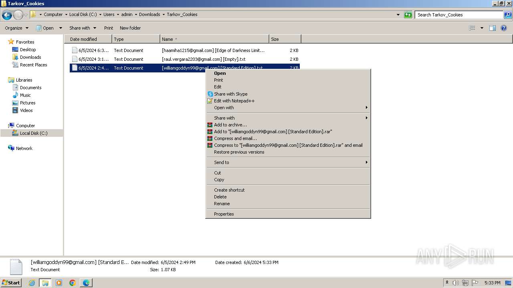Viewport: 513px width, 288px height.
Task: Launch Windows Media Player from taskbar
Action: click(x=59, y=283)
